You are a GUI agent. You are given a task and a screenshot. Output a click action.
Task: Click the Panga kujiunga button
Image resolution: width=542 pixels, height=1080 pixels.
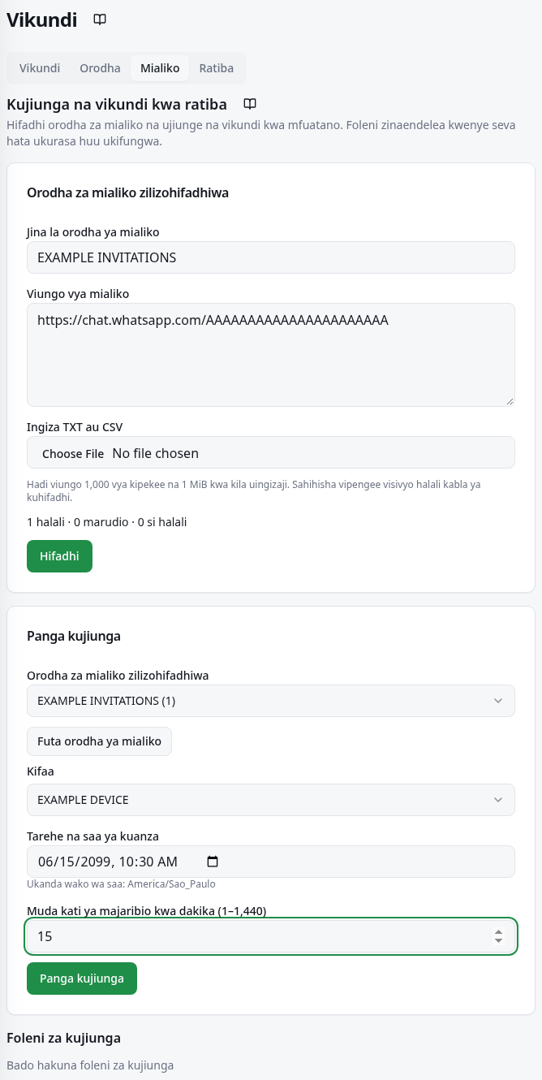pos(82,978)
